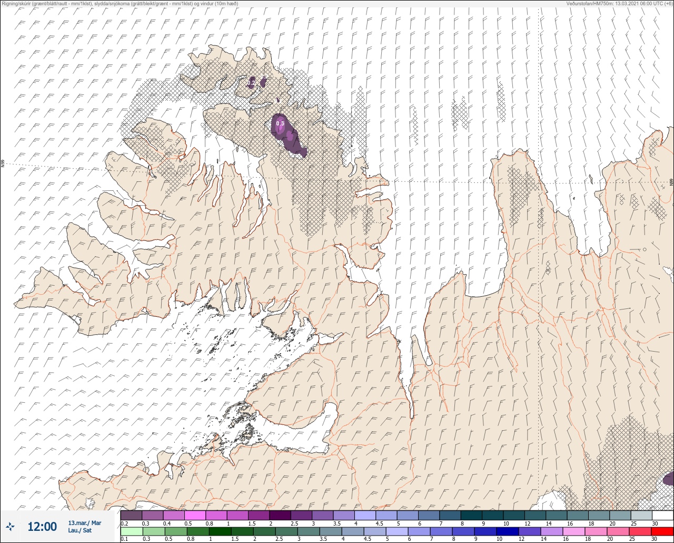Pick the top-row dark teal swatch labeled 9

point(493,515)
